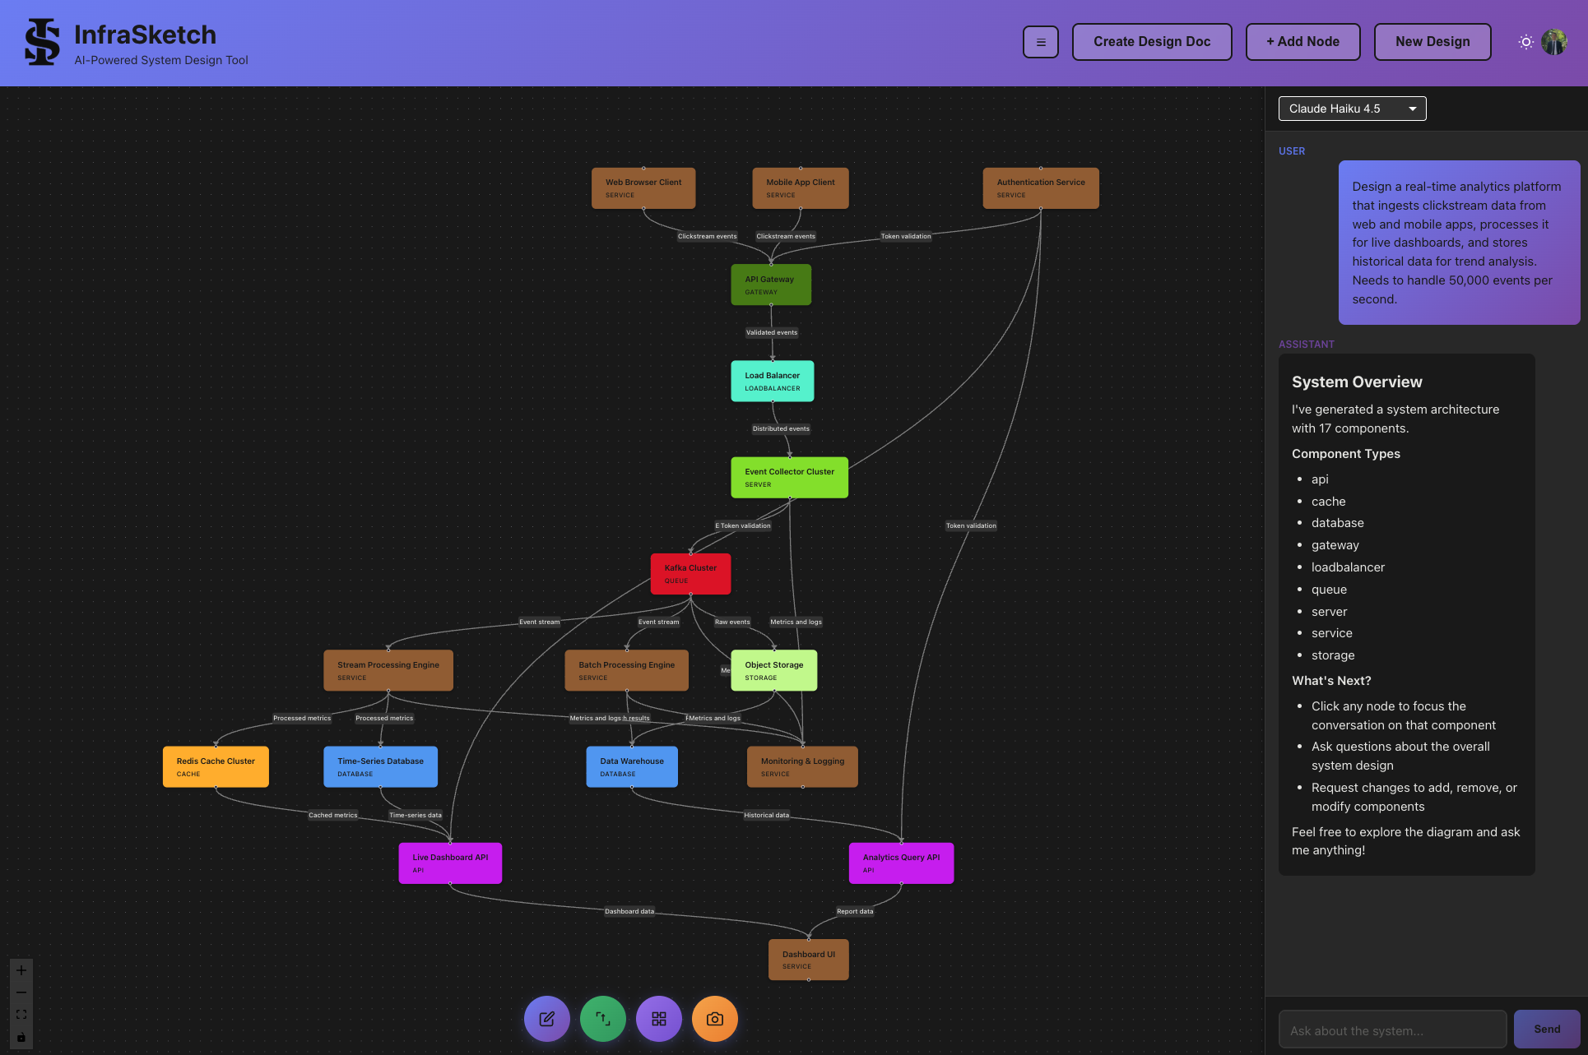Toggle the canvas interactivity lock
This screenshot has width=1588, height=1055.
[21, 1036]
